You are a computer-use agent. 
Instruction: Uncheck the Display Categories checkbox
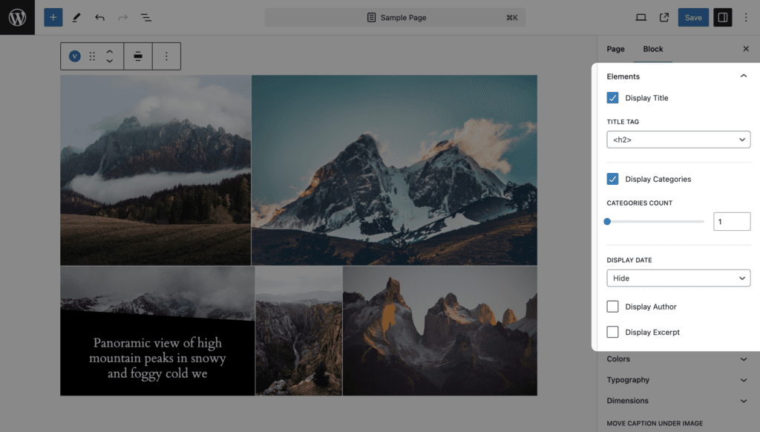pyautogui.click(x=612, y=179)
